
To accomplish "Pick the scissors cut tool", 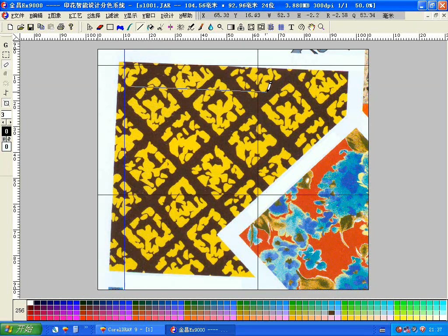I will tap(160, 27).
